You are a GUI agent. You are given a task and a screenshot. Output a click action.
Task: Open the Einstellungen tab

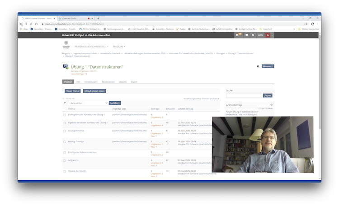click(x=91, y=82)
